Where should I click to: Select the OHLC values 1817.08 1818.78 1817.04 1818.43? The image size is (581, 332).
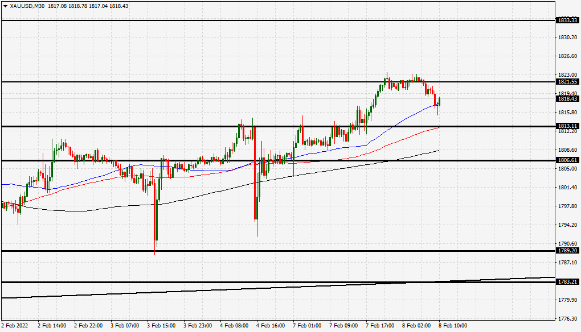point(88,6)
